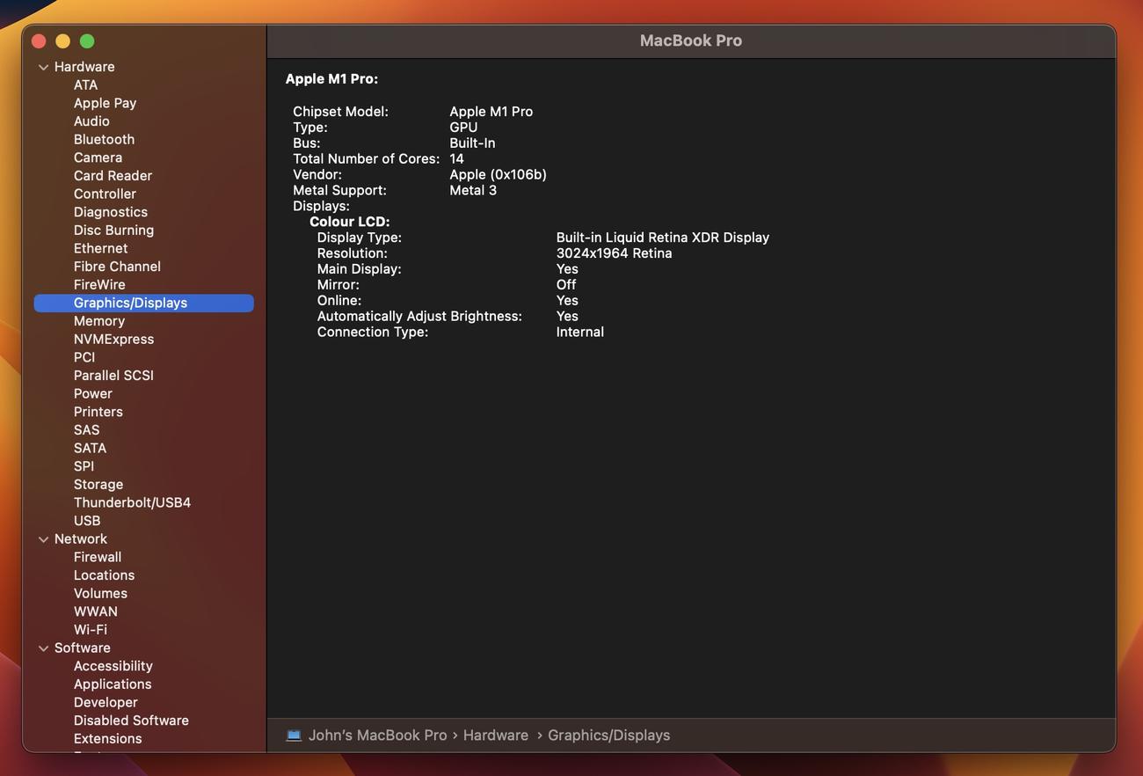Viewport: 1143px width, 776px height.
Task: Select Extensions in the sidebar
Action: click(x=107, y=739)
